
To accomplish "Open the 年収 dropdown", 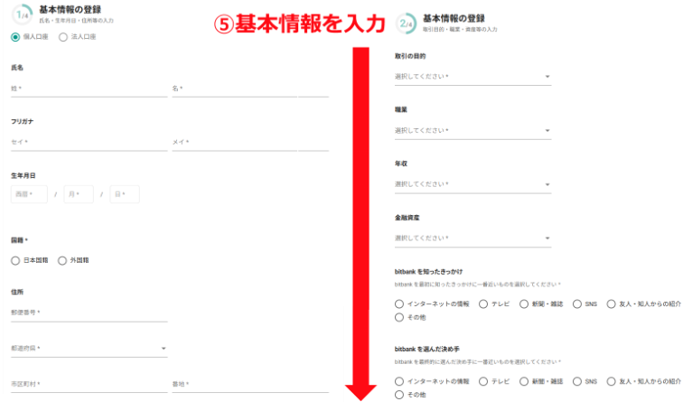I will (472, 184).
